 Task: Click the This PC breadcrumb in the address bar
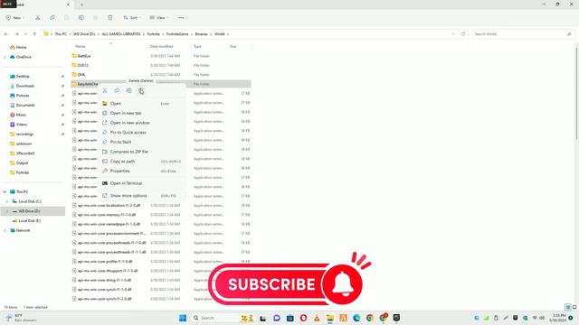coord(61,34)
